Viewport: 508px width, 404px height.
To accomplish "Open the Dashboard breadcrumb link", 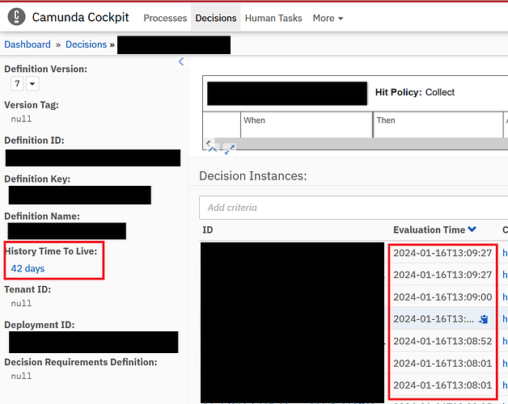I will [28, 44].
